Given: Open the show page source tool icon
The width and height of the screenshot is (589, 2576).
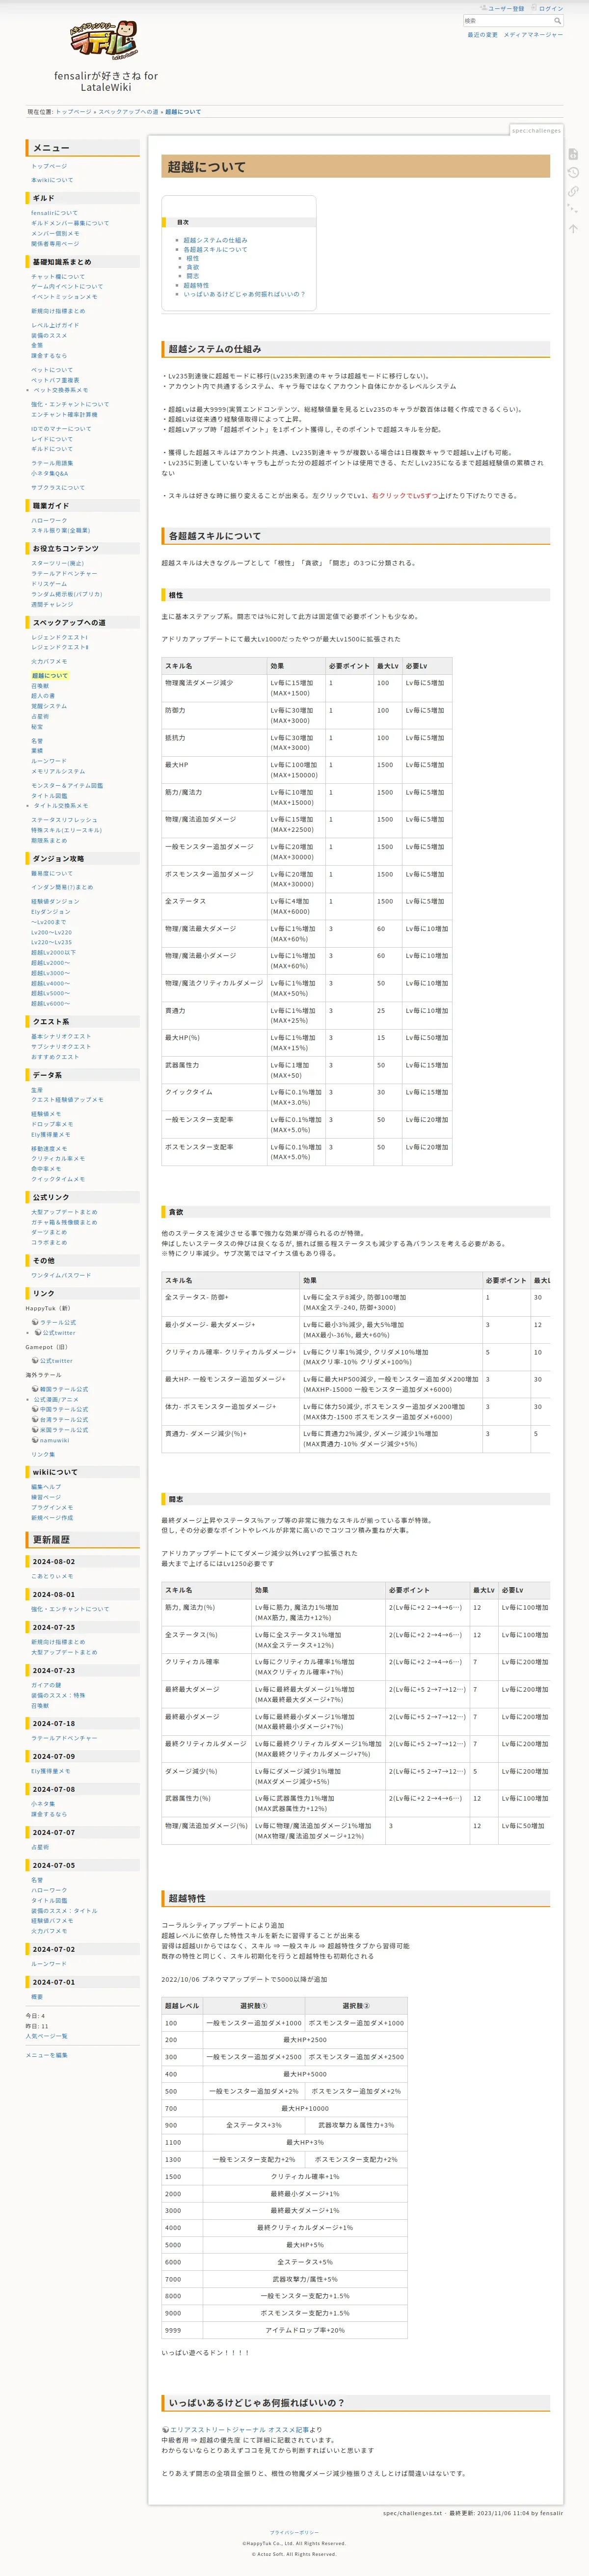Looking at the screenshot, I should pyautogui.click(x=573, y=154).
